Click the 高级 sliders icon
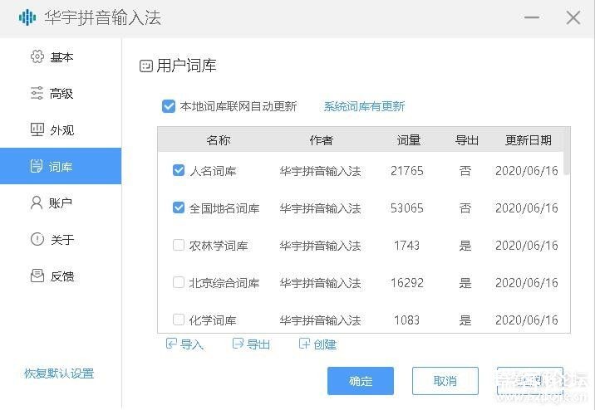This screenshot has height=410, width=595. pos(37,93)
